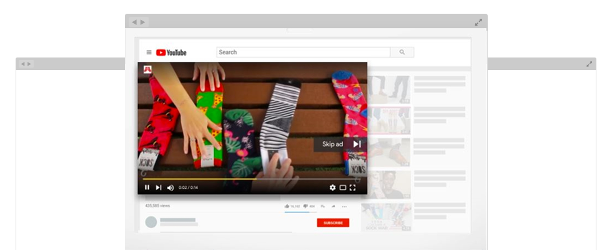Open the player settings gear
The image size is (612, 250).
pyautogui.click(x=332, y=187)
